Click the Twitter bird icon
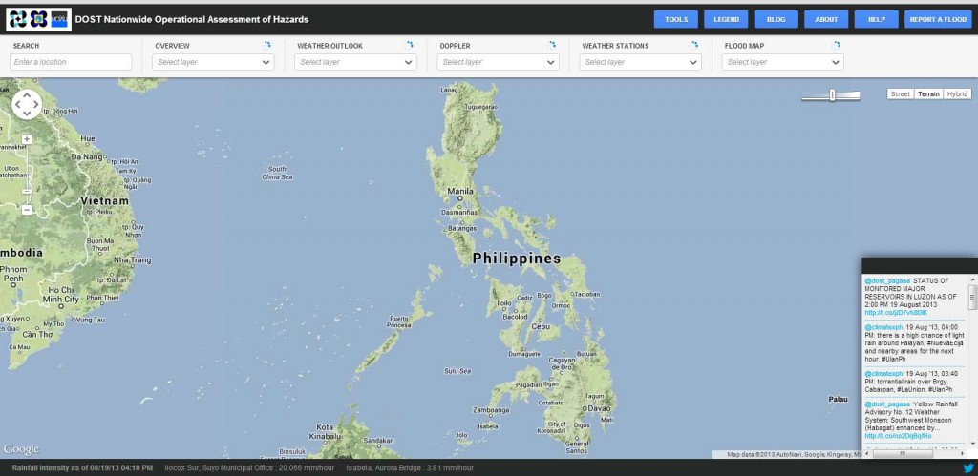This screenshot has height=476, width=978. click(967, 468)
